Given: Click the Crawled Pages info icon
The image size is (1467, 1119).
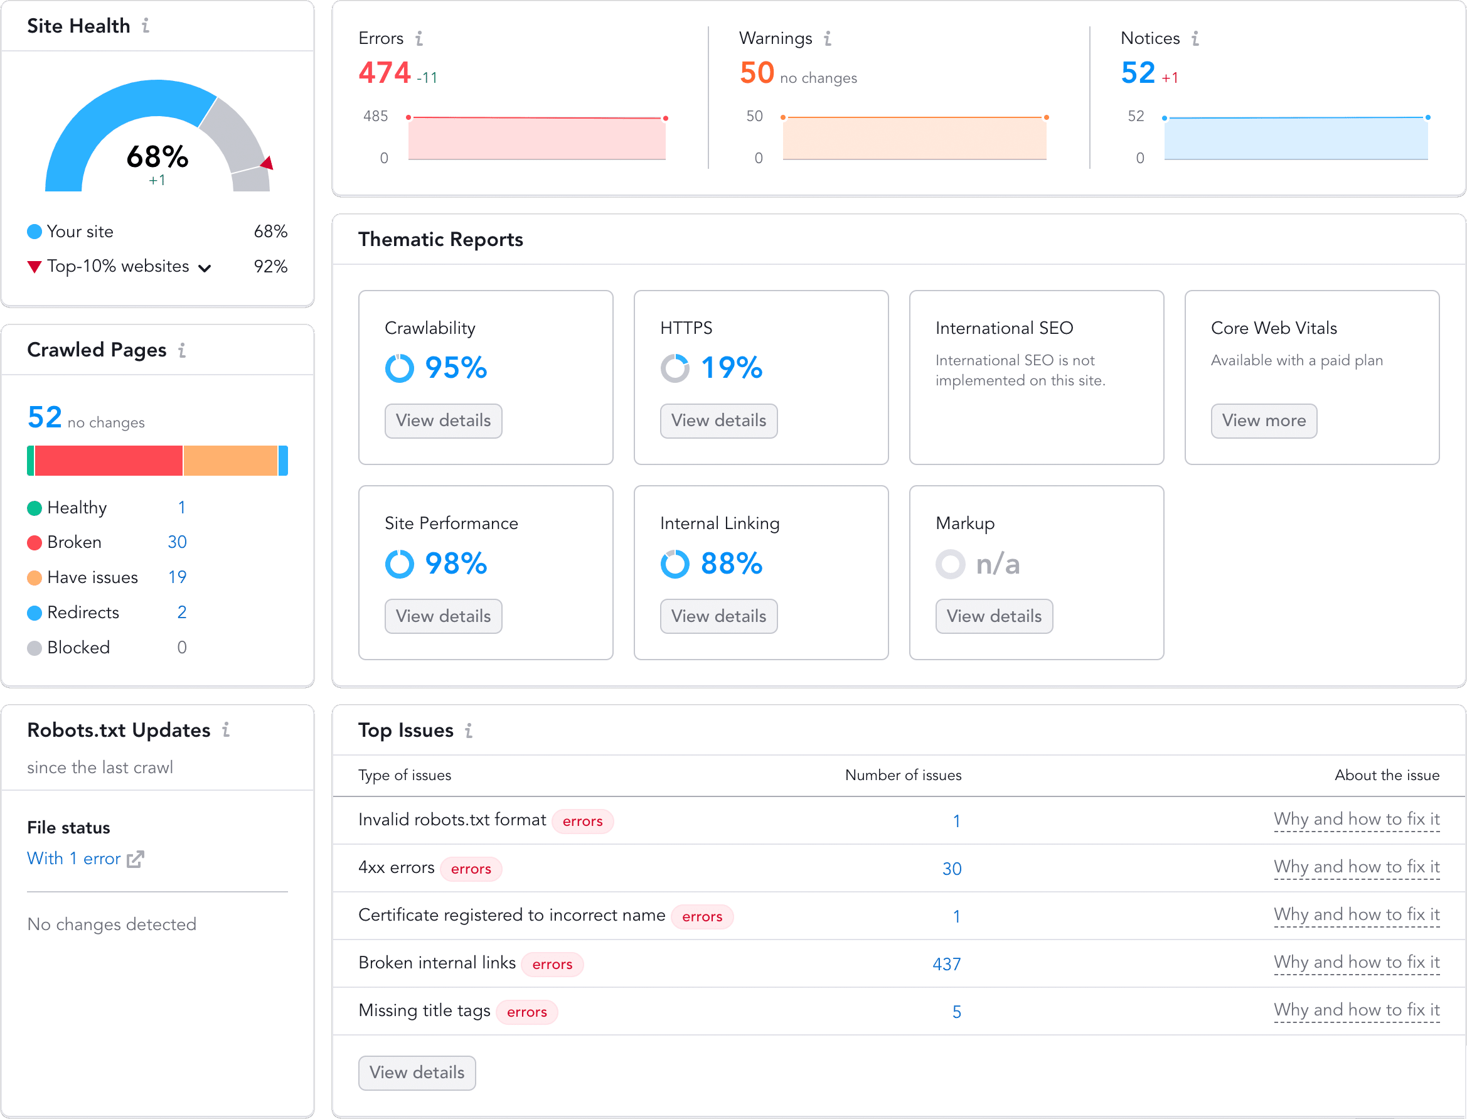Looking at the screenshot, I should point(182,350).
